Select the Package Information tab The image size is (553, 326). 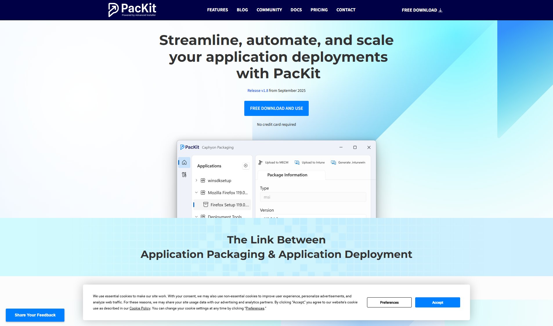pyautogui.click(x=287, y=175)
